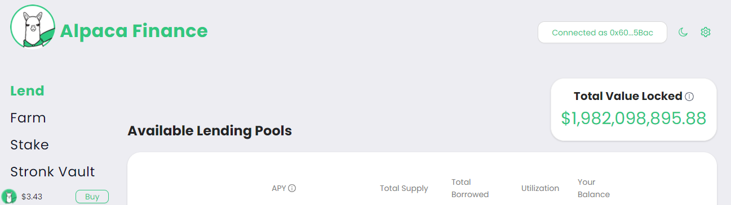Click the Connected as 0x60...5Bac button
Screen dimensions: 731x205
[x=602, y=33]
